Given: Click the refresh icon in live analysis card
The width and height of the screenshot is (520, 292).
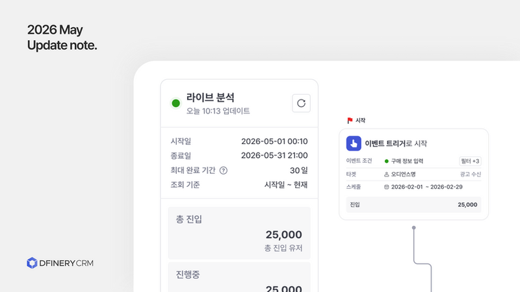Looking at the screenshot, I should coord(301,103).
